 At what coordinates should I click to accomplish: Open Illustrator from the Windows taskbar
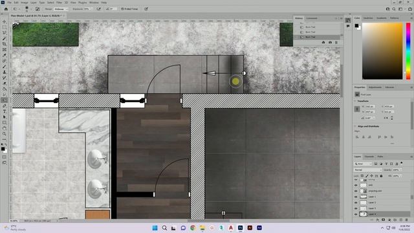click(x=250, y=228)
